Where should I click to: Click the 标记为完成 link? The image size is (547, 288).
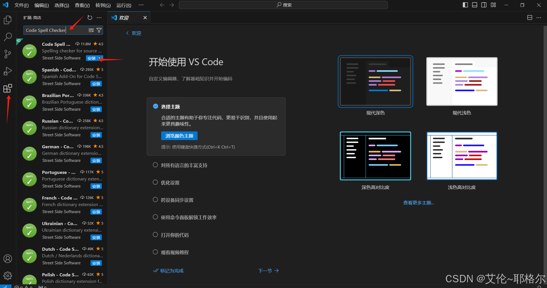[168, 271]
